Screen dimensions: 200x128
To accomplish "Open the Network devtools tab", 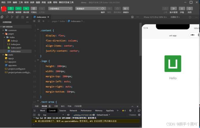I will tap(73, 111).
